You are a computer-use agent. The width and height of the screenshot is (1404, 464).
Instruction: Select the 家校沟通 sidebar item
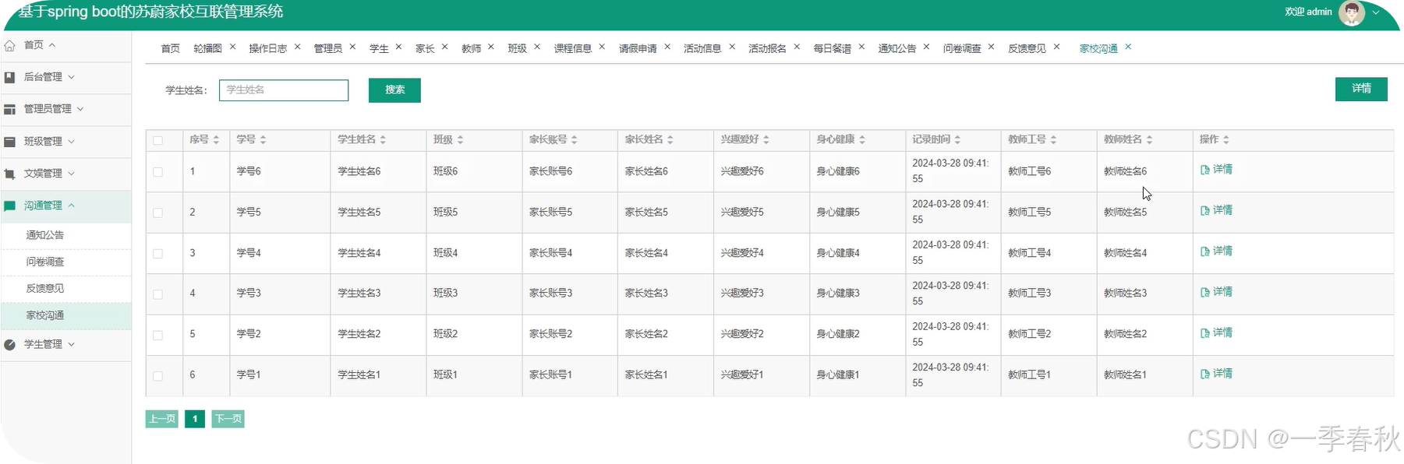click(x=45, y=316)
